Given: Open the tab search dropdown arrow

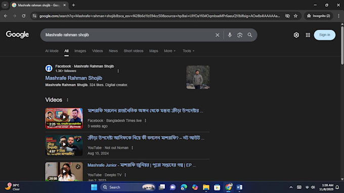Looking at the screenshot, I should pos(5,5).
